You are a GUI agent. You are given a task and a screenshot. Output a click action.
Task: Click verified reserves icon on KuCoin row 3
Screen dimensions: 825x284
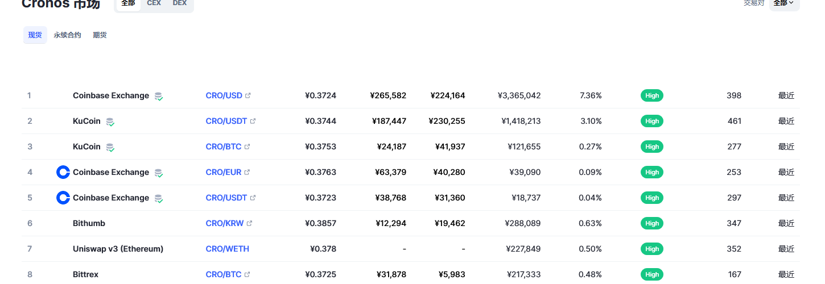point(110,147)
